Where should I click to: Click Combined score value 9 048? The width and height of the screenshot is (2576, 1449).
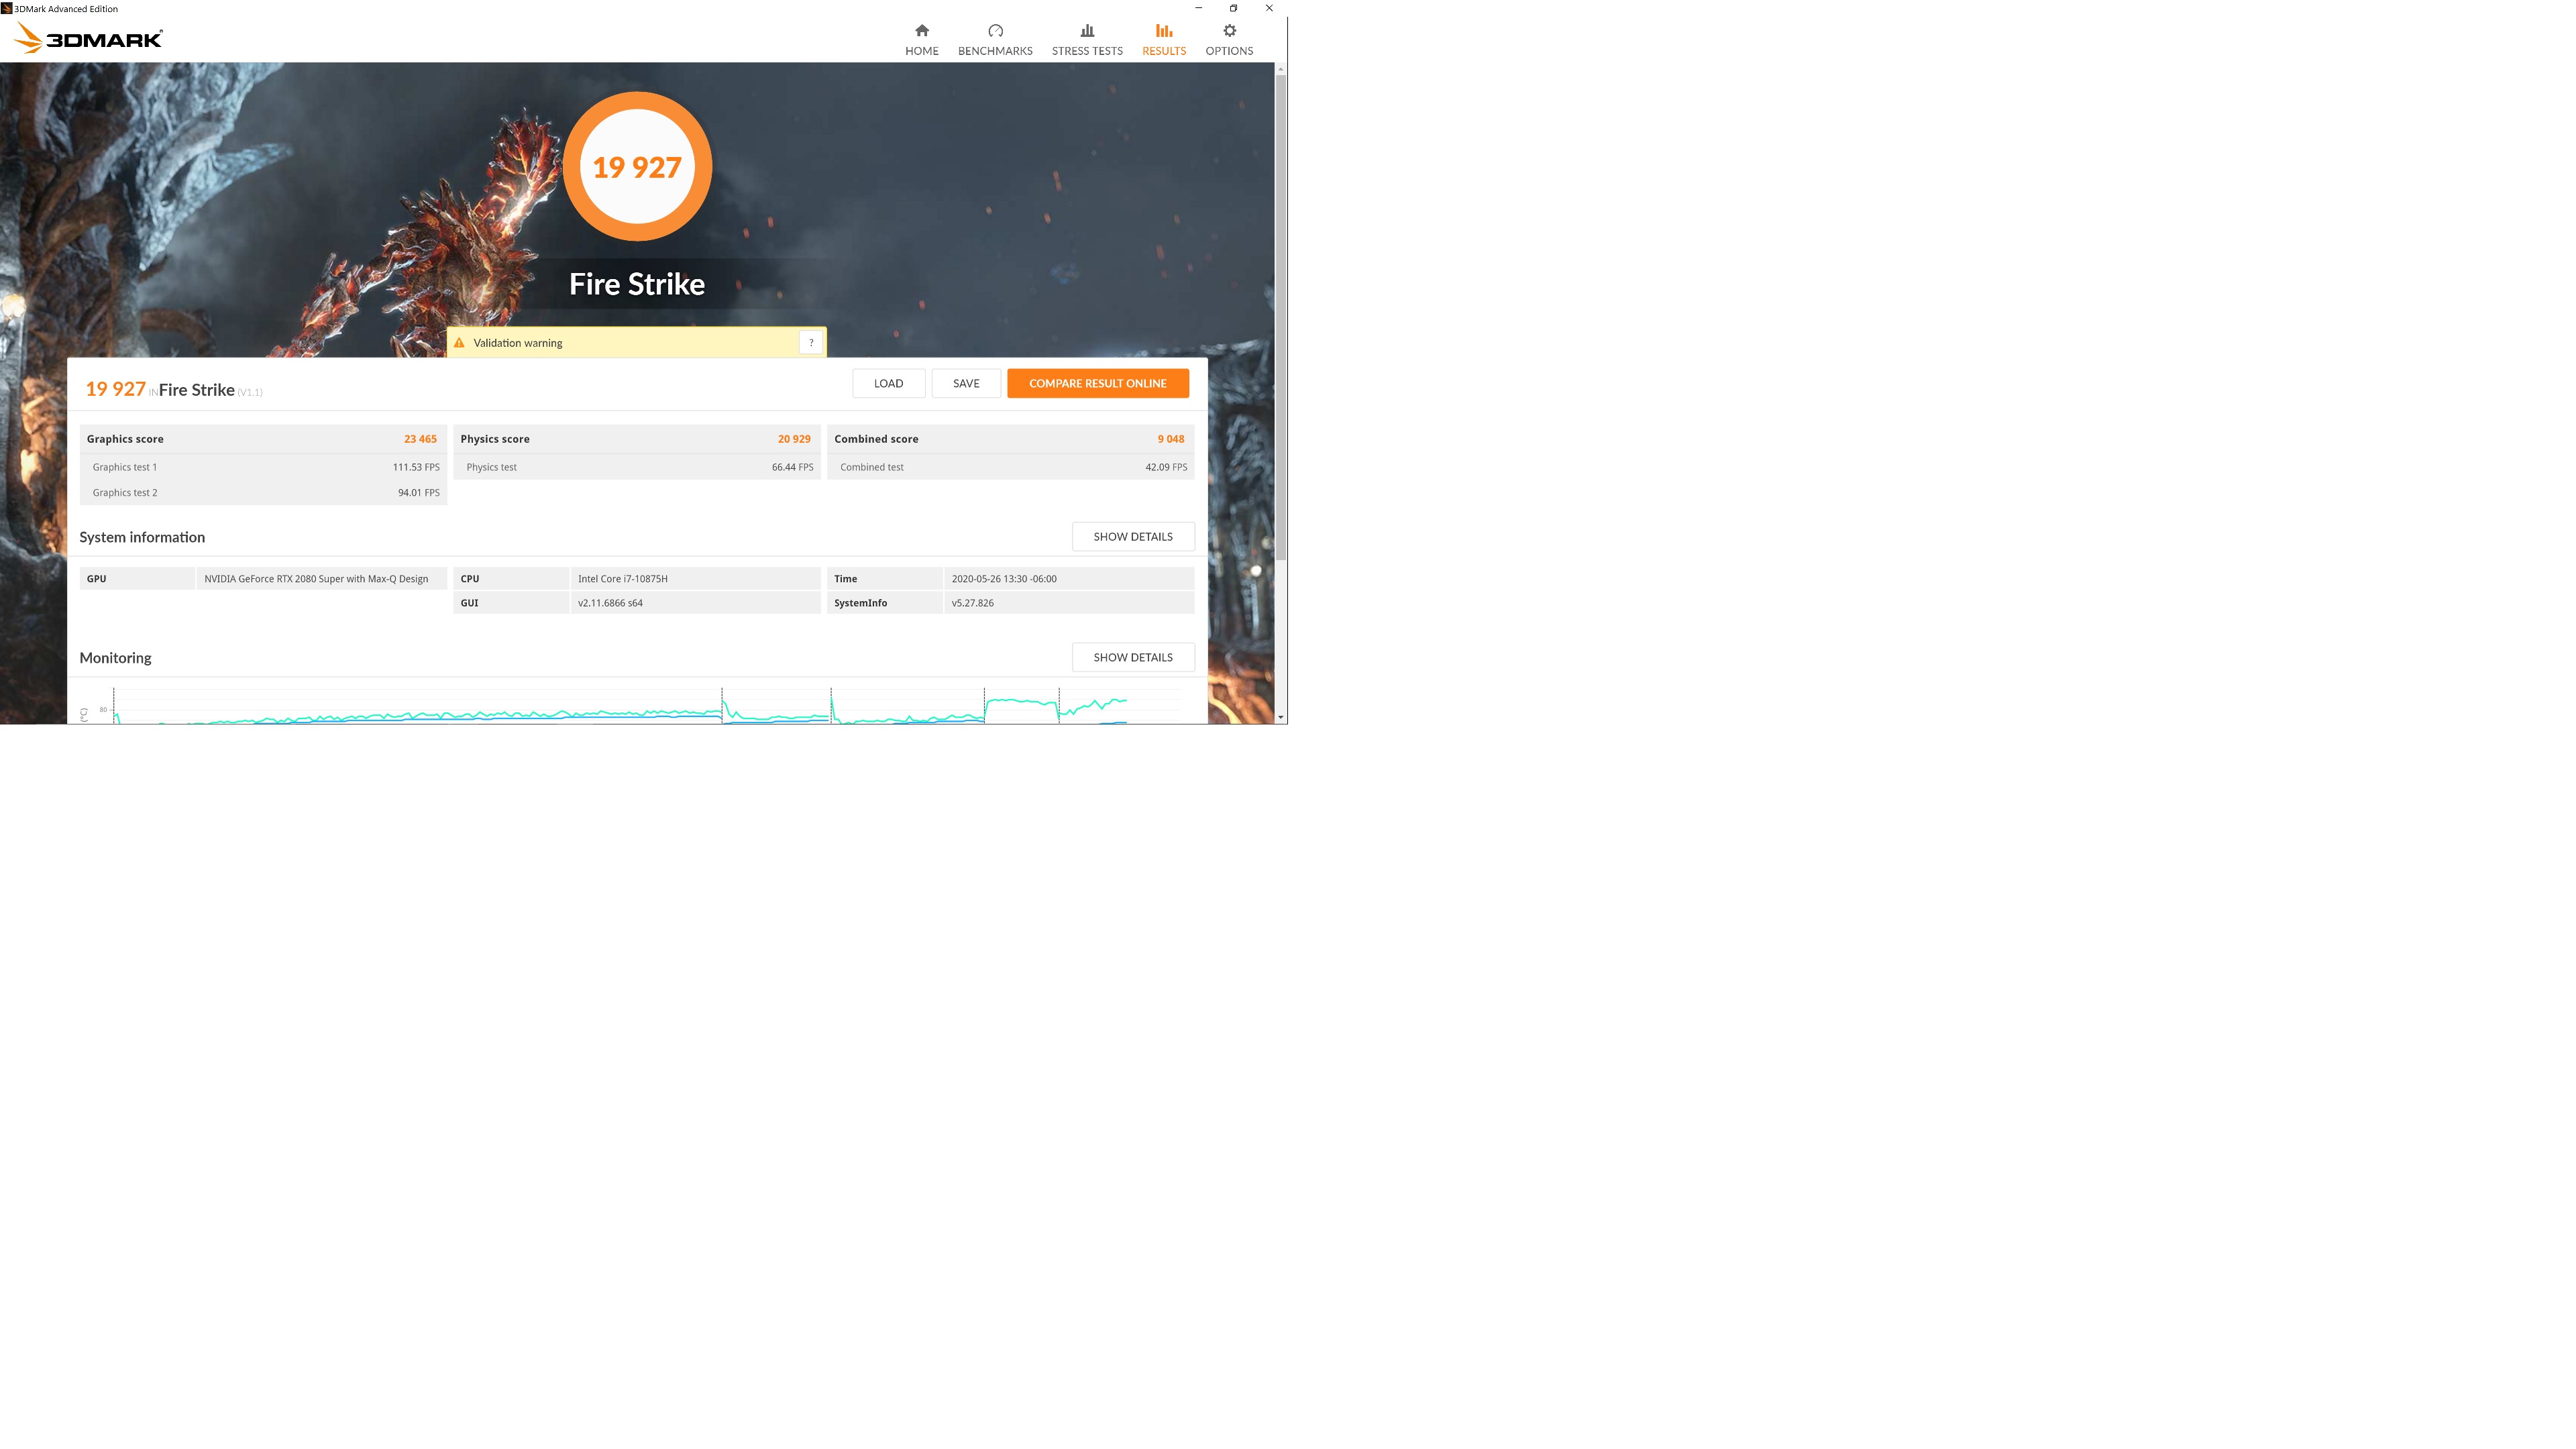tap(1171, 439)
